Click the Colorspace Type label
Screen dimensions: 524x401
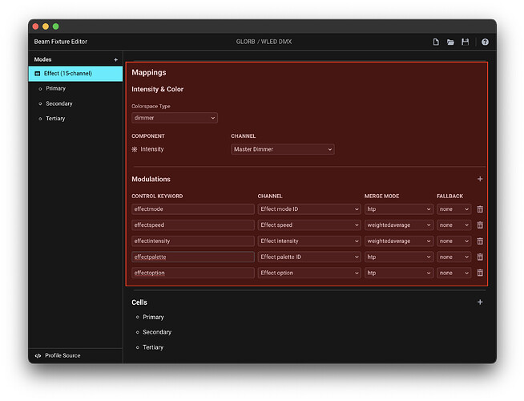151,107
